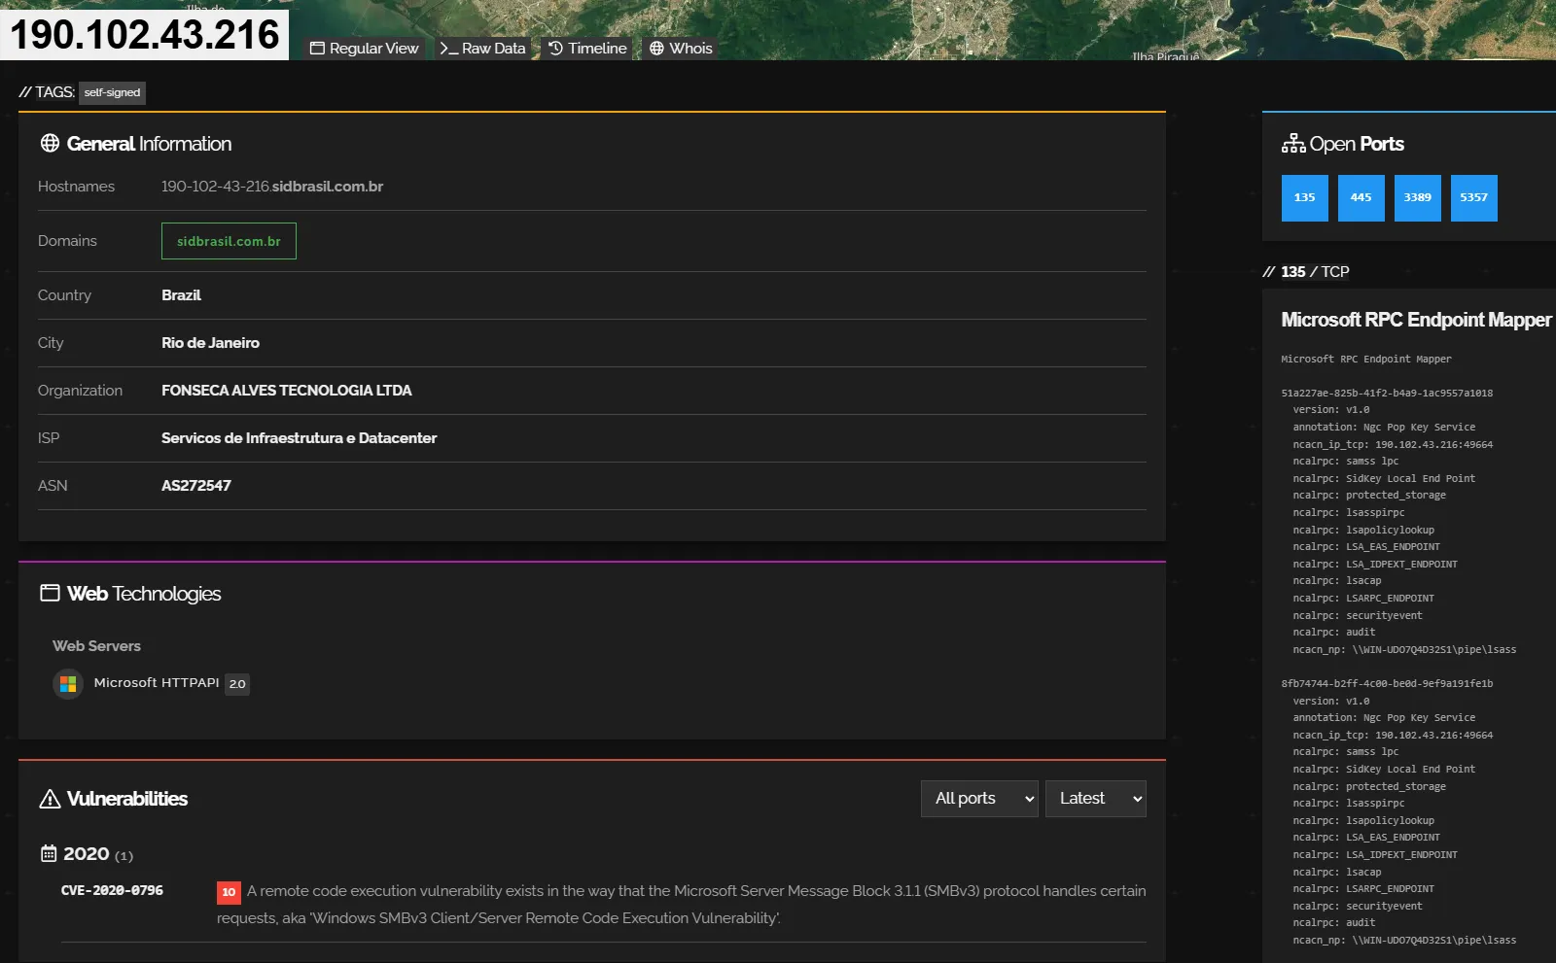Click the Open Ports network icon
This screenshot has width=1556, height=963.
tap(1293, 144)
